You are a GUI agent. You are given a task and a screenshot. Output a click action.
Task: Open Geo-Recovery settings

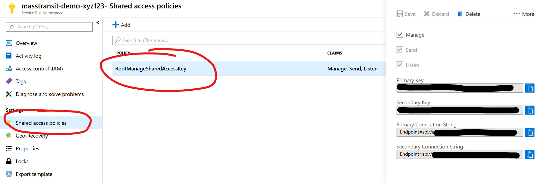pos(32,136)
